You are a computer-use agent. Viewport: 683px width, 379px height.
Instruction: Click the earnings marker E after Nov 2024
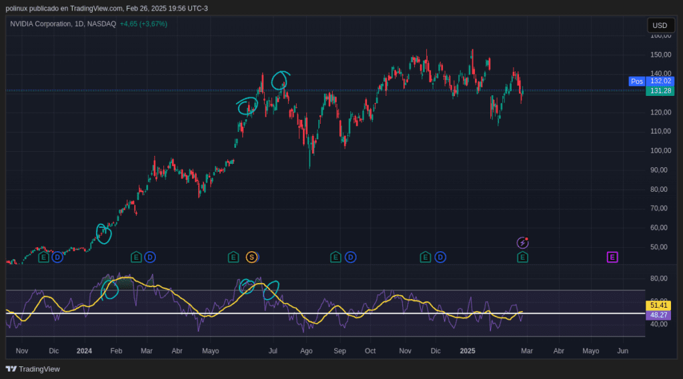pos(425,257)
